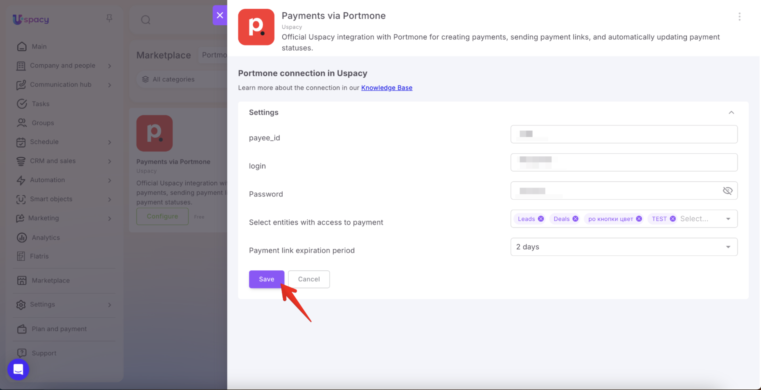
Task: Click the All categories layers icon
Action: [x=145, y=79]
